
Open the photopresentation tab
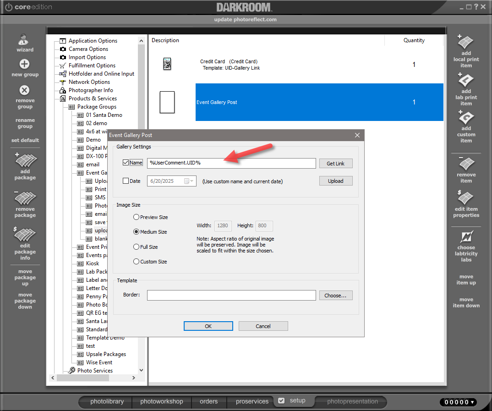click(x=352, y=401)
